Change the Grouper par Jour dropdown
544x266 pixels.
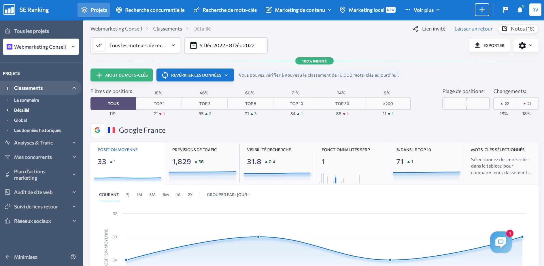[243, 195]
